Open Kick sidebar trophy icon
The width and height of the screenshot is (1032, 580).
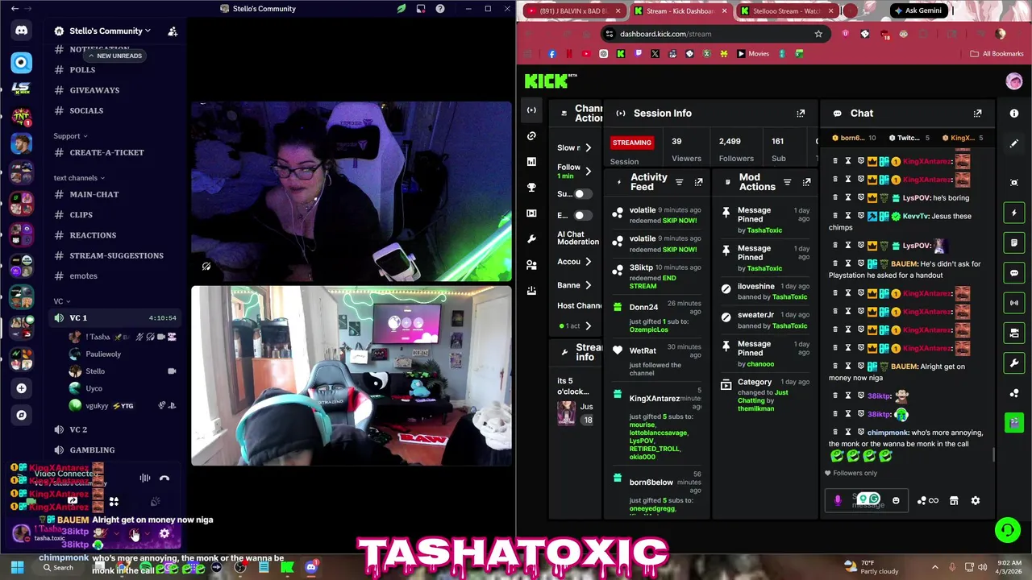pyautogui.click(x=531, y=188)
